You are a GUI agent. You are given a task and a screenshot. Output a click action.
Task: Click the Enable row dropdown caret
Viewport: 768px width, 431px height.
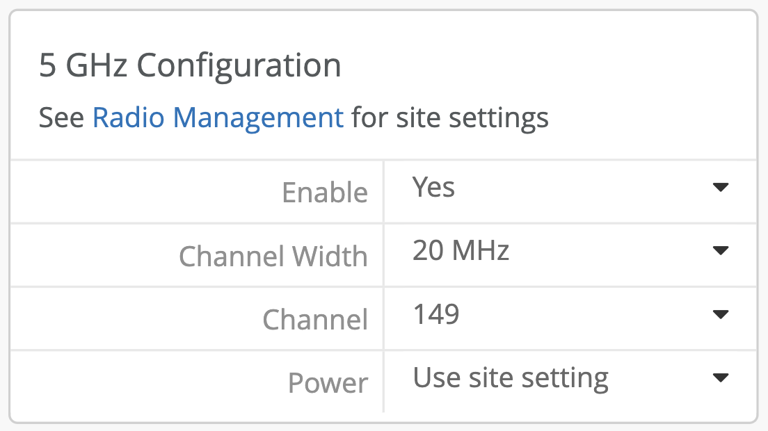coord(721,186)
